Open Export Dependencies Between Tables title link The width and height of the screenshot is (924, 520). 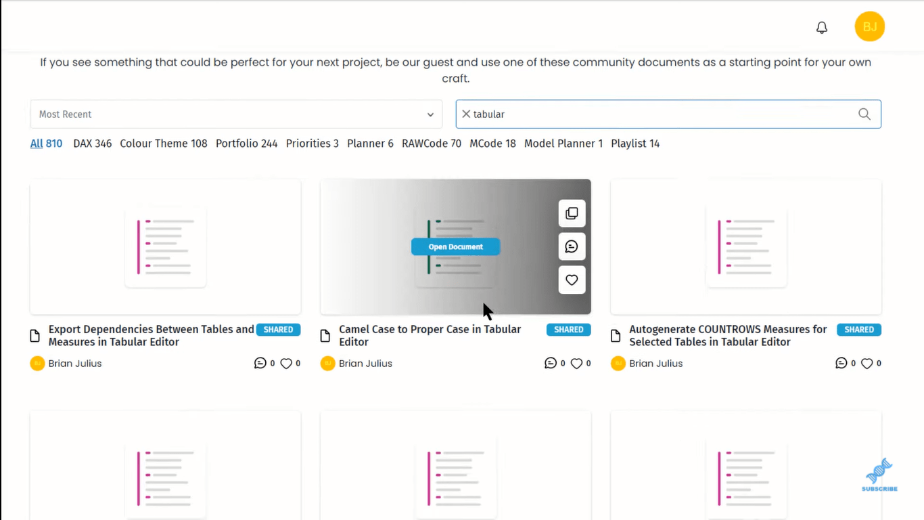[151, 335]
